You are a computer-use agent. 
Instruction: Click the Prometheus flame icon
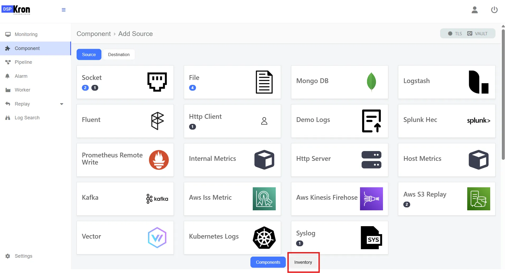point(159,160)
